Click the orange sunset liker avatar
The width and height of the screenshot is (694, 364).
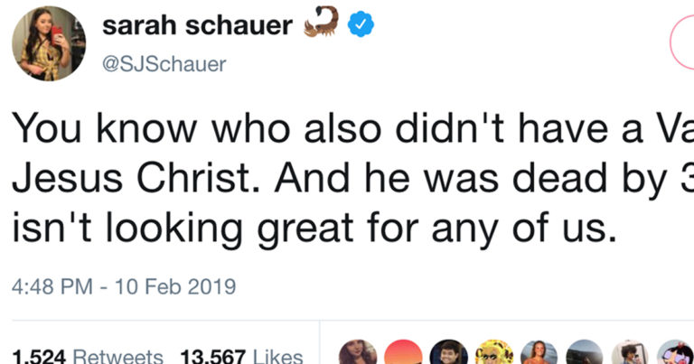(x=401, y=353)
